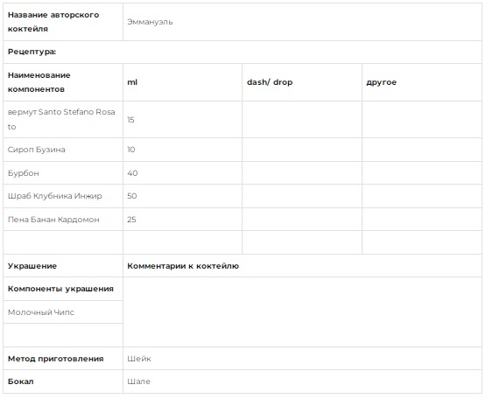Select the 'Пена Банан Кардомон' ingredient cell

point(63,220)
